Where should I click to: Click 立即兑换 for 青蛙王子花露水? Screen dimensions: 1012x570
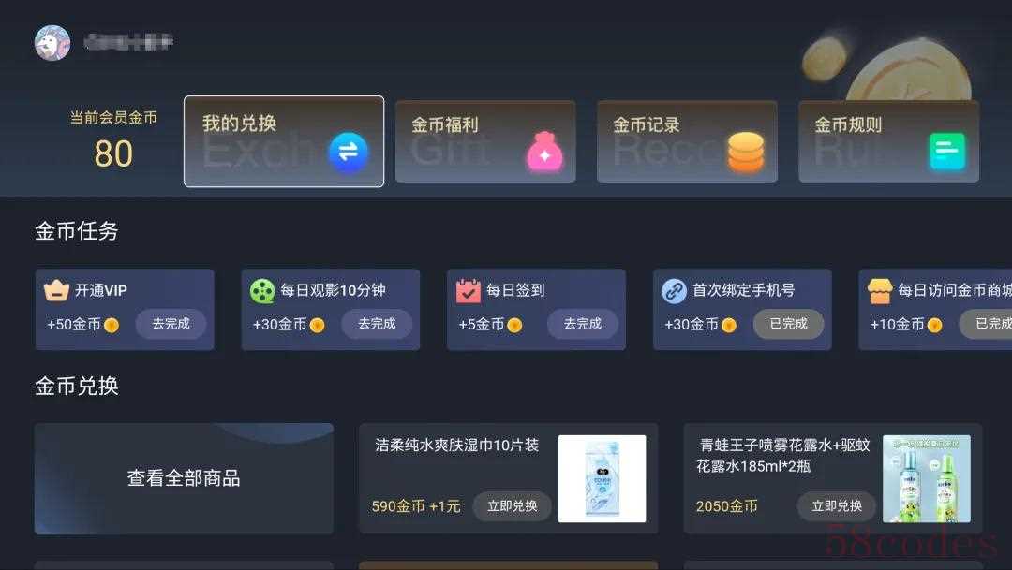click(837, 506)
